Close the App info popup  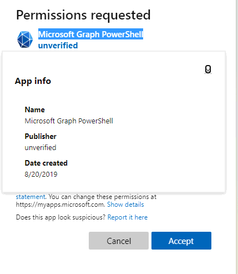[208, 69]
